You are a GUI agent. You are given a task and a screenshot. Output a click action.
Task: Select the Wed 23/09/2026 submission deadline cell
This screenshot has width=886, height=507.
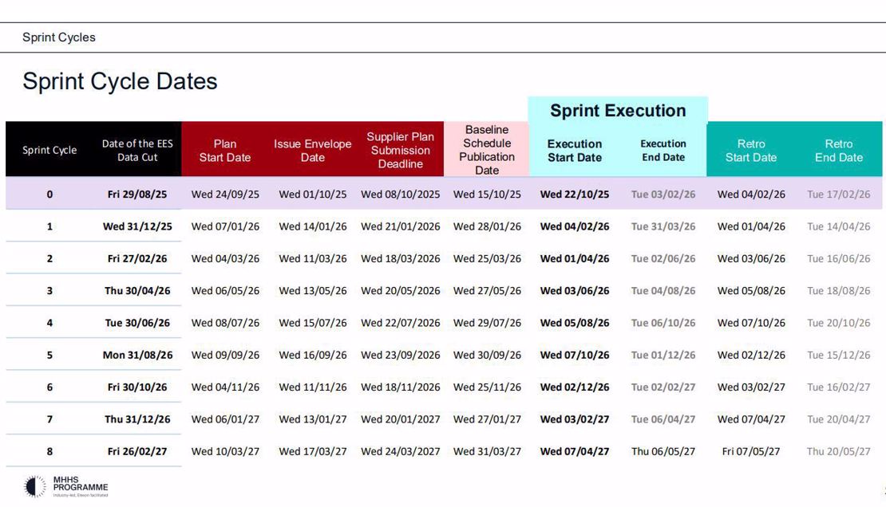point(401,355)
